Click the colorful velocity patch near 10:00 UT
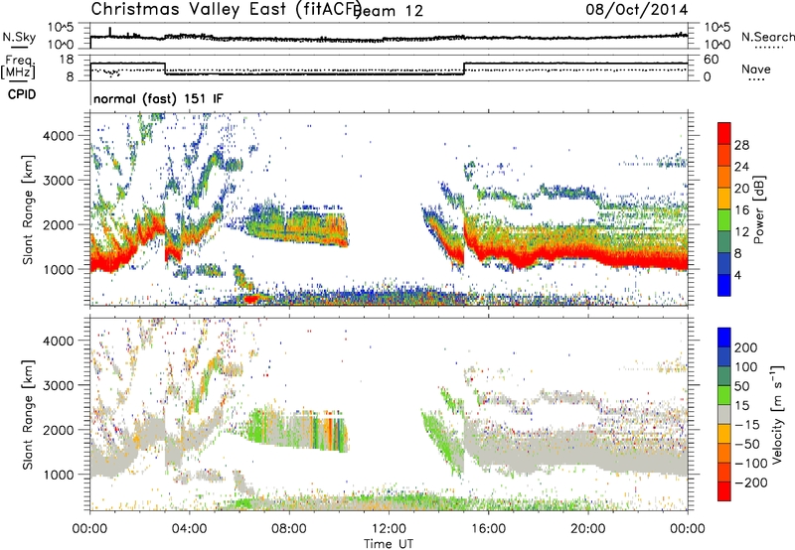The image size is (795, 550). [329, 431]
